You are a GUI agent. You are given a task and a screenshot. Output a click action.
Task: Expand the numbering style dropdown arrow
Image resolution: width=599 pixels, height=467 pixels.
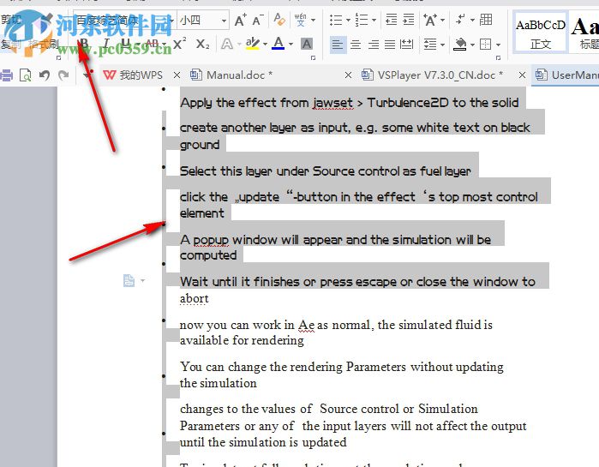tap(374, 21)
